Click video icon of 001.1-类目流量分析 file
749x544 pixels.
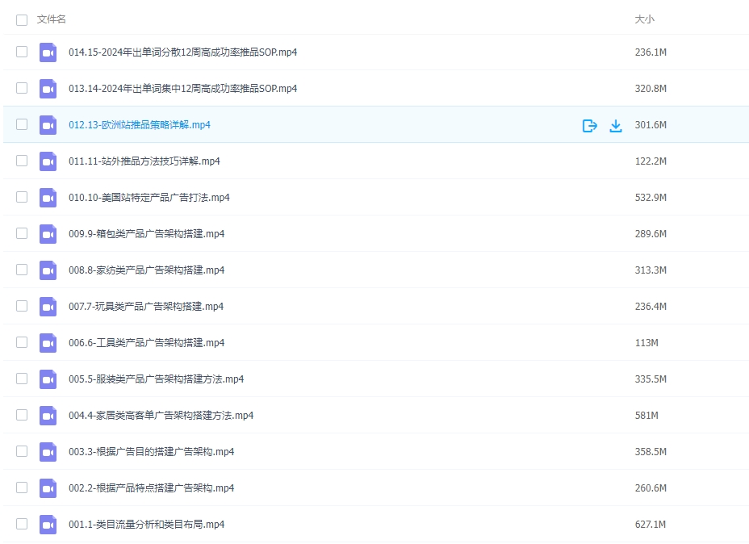48,525
